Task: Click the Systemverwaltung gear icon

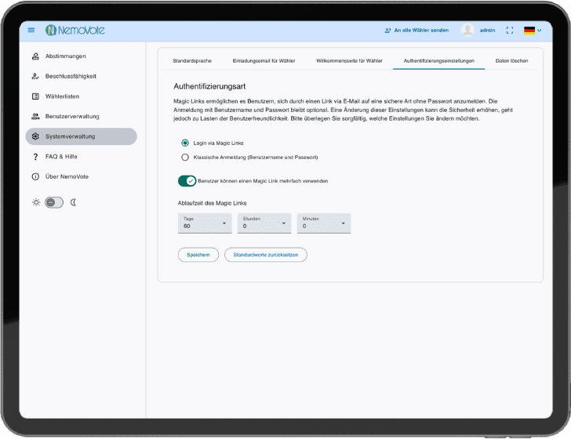Action: click(35, 136)
